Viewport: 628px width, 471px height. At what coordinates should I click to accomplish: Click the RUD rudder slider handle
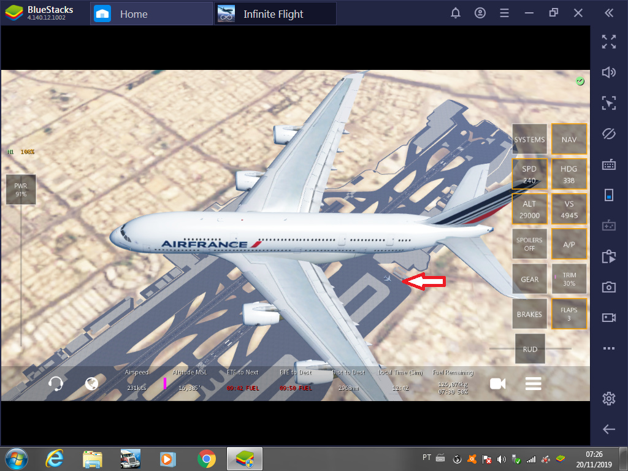coord(530,349)
